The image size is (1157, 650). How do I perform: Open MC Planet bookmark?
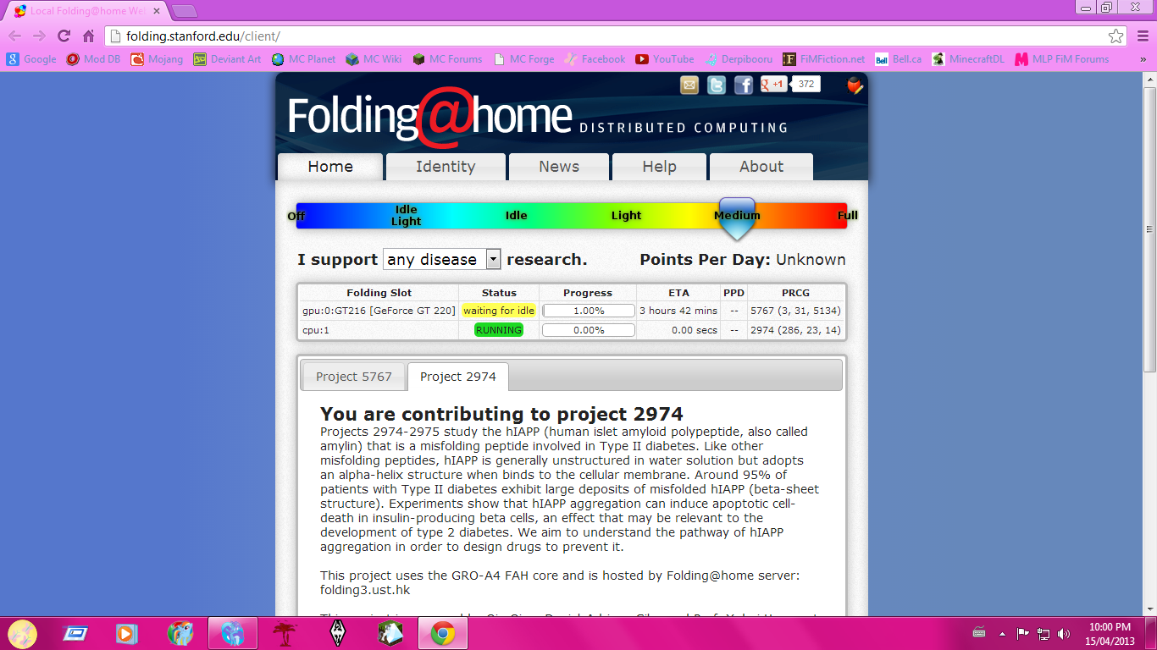(x=304, y=59)
